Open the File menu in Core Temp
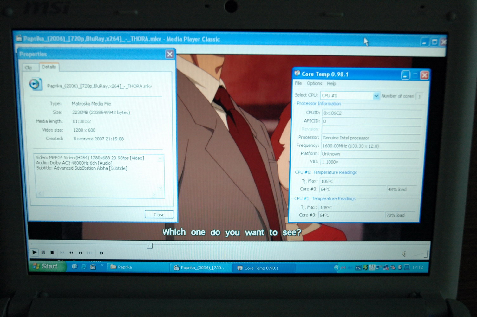 click(x=298, y=83)
